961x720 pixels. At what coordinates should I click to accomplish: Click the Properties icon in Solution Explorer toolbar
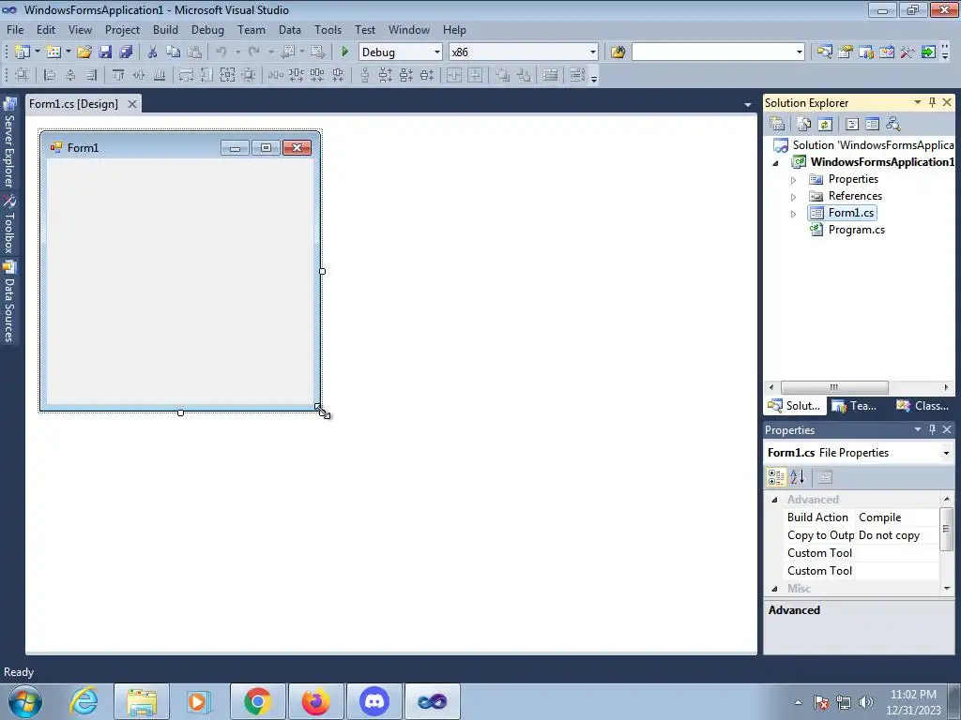point(777,125)
